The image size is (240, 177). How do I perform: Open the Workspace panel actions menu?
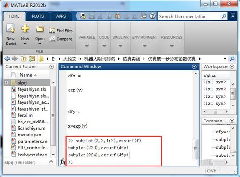pos(232,66)
